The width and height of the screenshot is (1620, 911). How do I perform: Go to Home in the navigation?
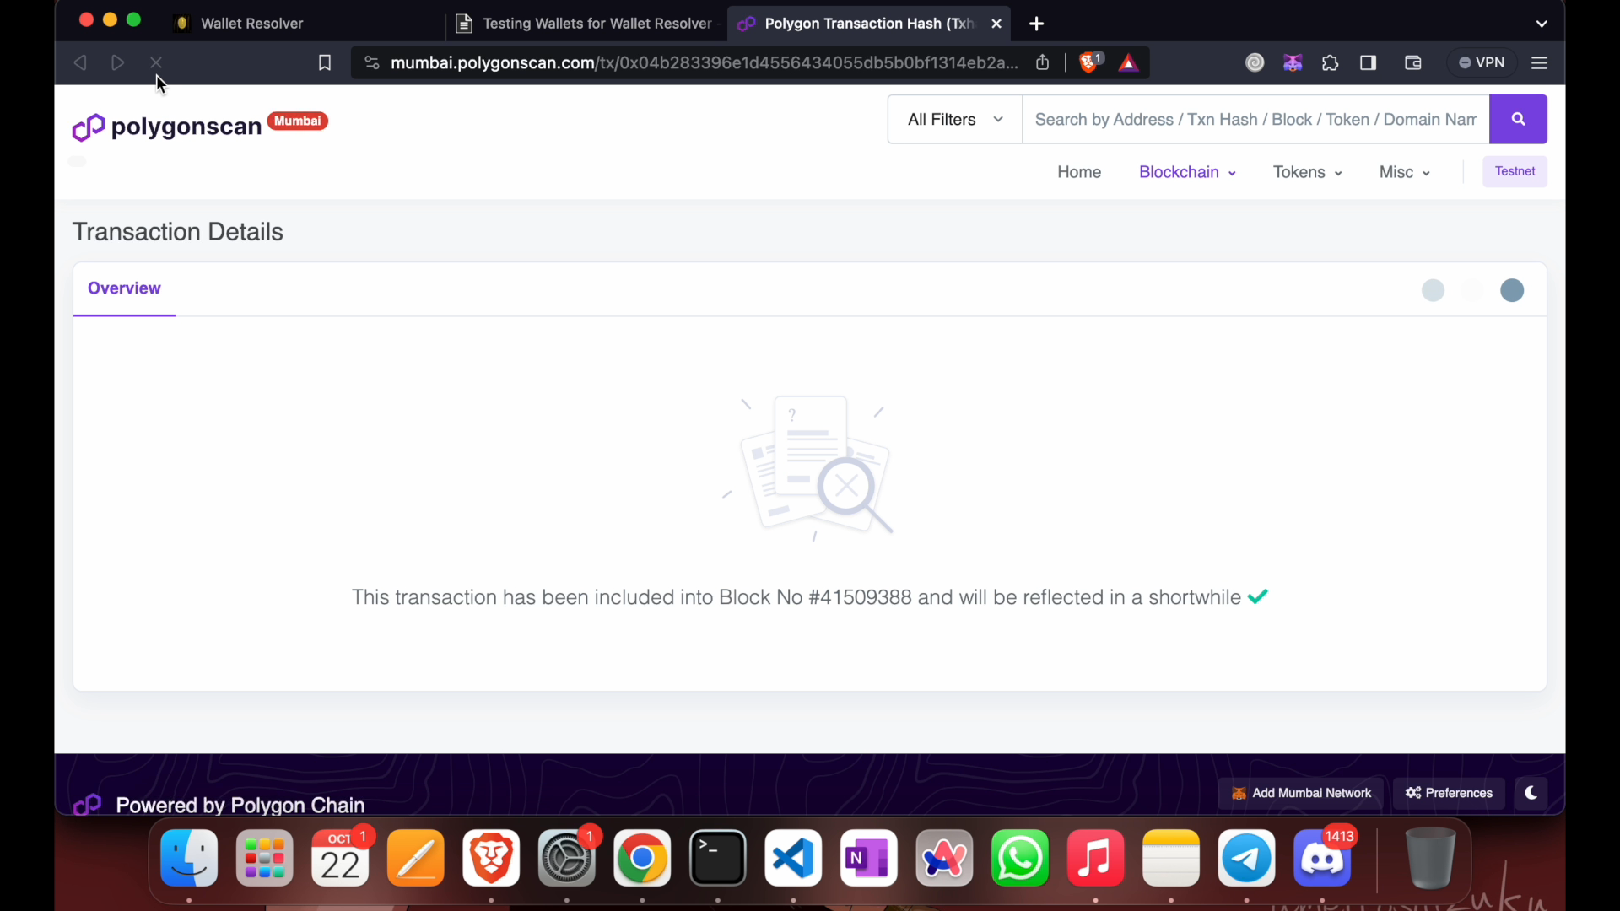click(1079, 172)
